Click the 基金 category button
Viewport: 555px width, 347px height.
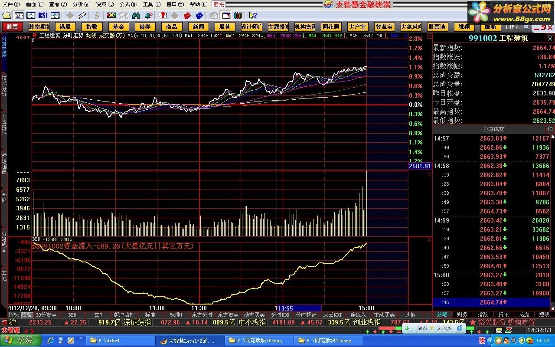click(x=119, y=27)
